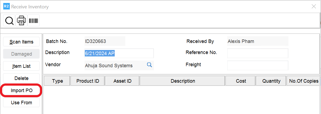The image size is (321, 114).
Task: Open the Item List
Action: 21,66
